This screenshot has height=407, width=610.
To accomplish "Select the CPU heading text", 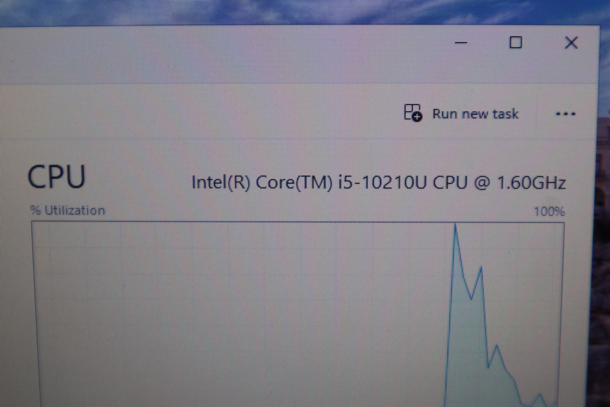I will click(x=56, y=177).
